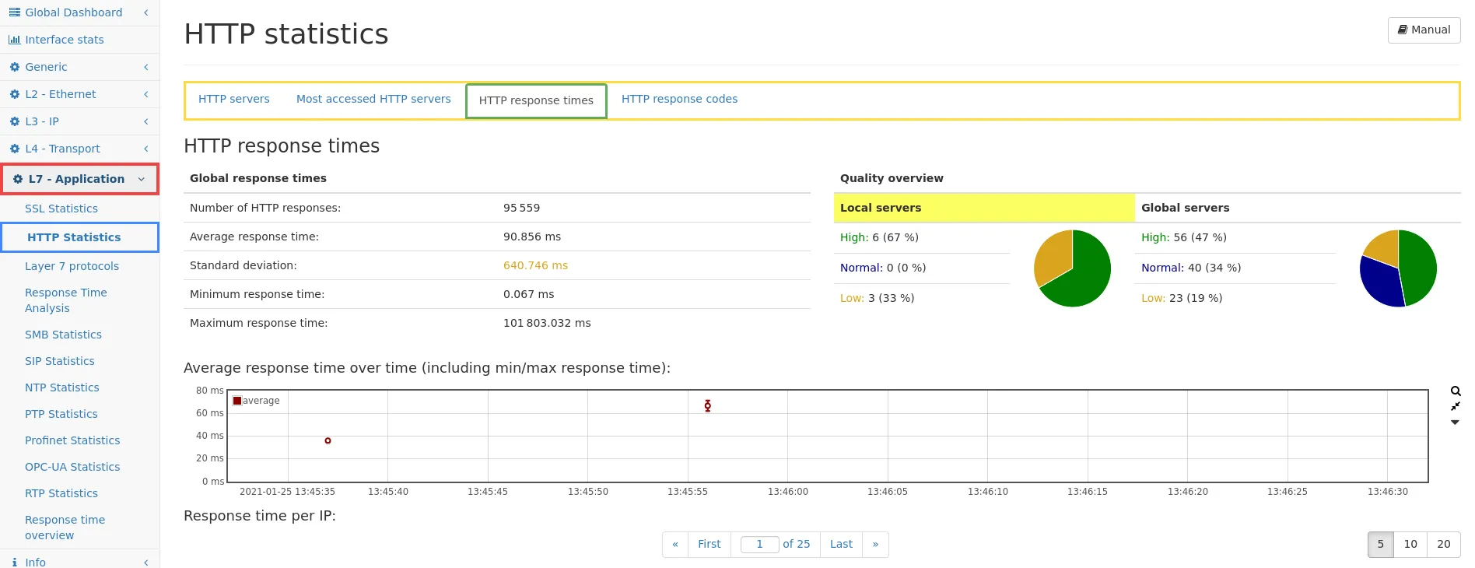The width and height of the screenshot is (1475, 568).
Task: Click the Global Dashboard server icon
Action: (14, 12)
